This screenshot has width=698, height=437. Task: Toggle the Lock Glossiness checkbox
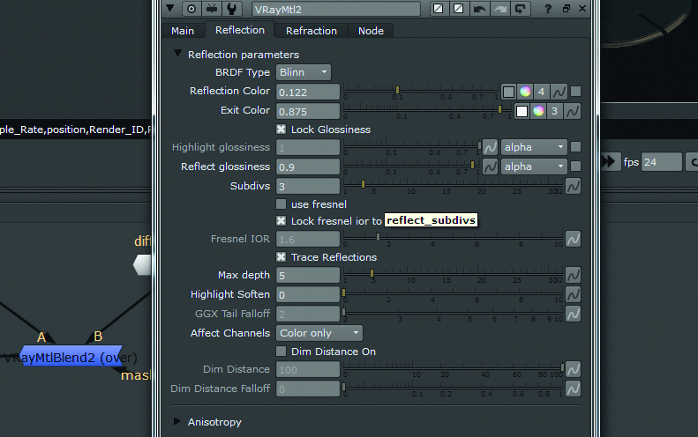281,129
